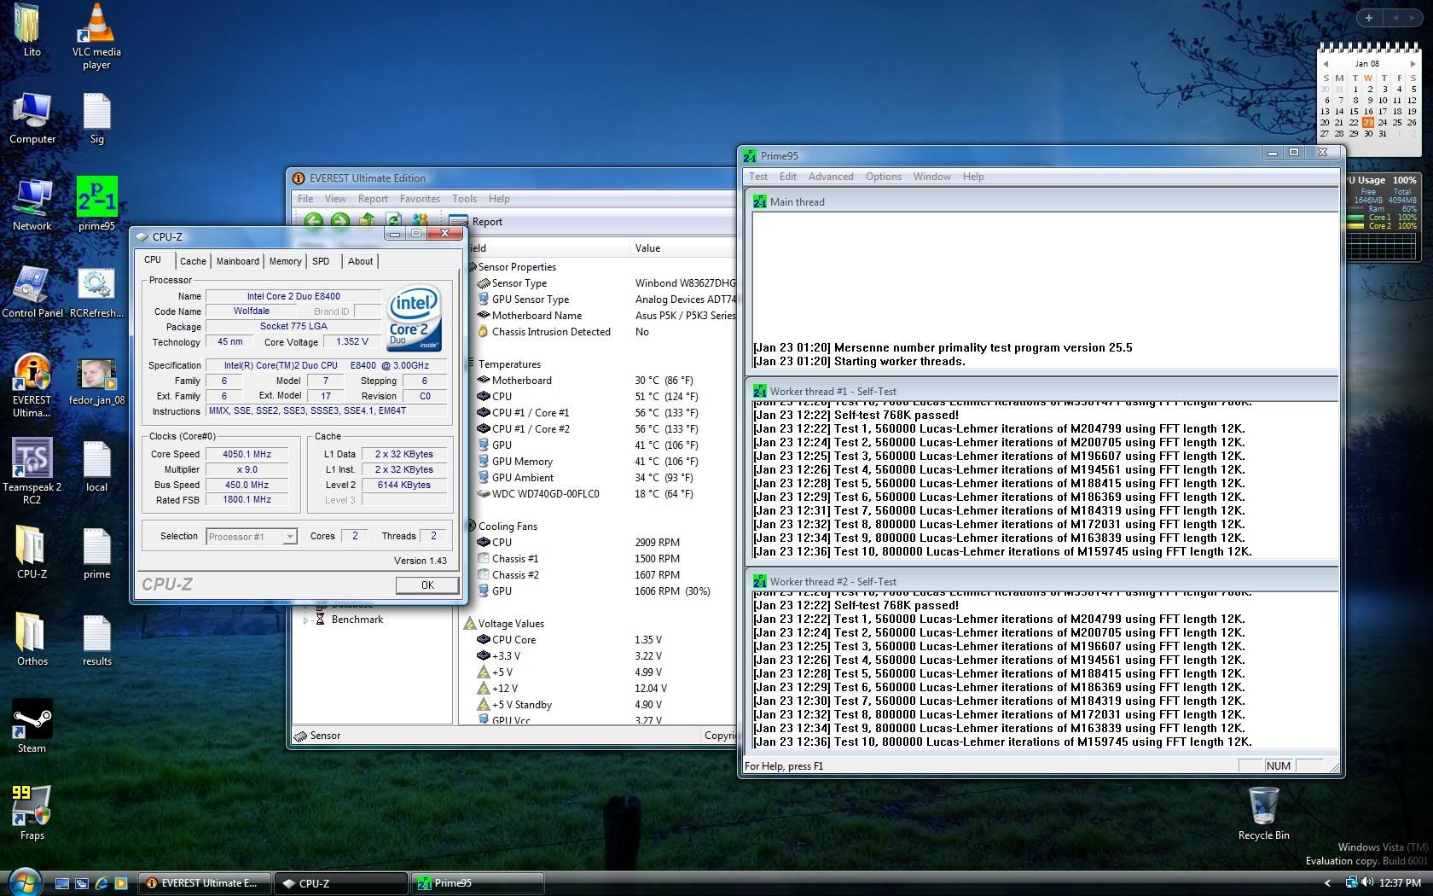Switch to Prime95 taskbar button

pyautogui.click(x=477, y=883)
